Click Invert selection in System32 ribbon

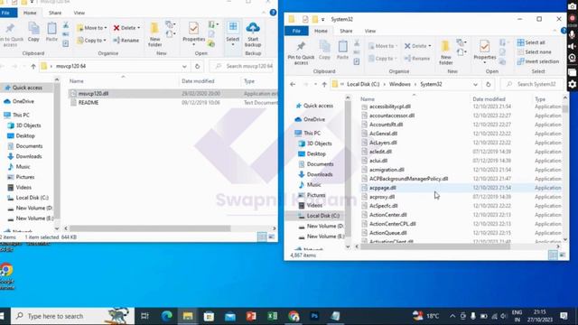[538, 61]
